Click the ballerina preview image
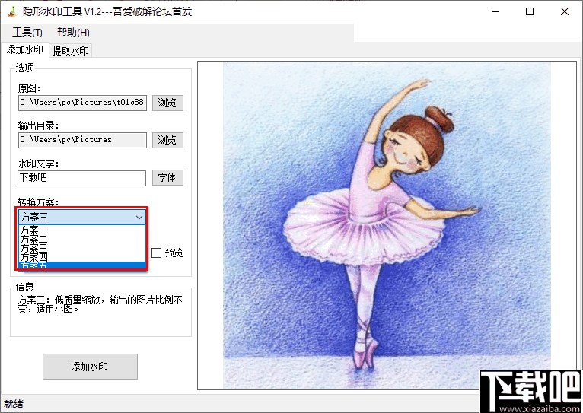The image size is (583, 413). click(x=387, y=225)
